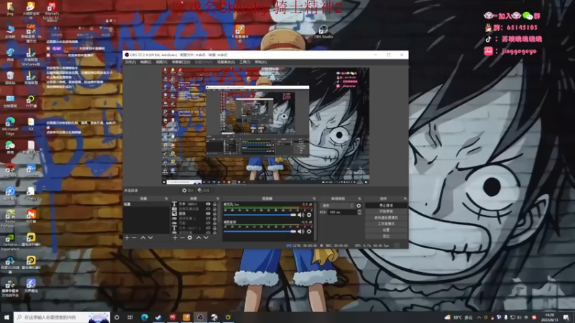
Task: Open 桌面音频 audio settings gear
Action: point(309,231)
